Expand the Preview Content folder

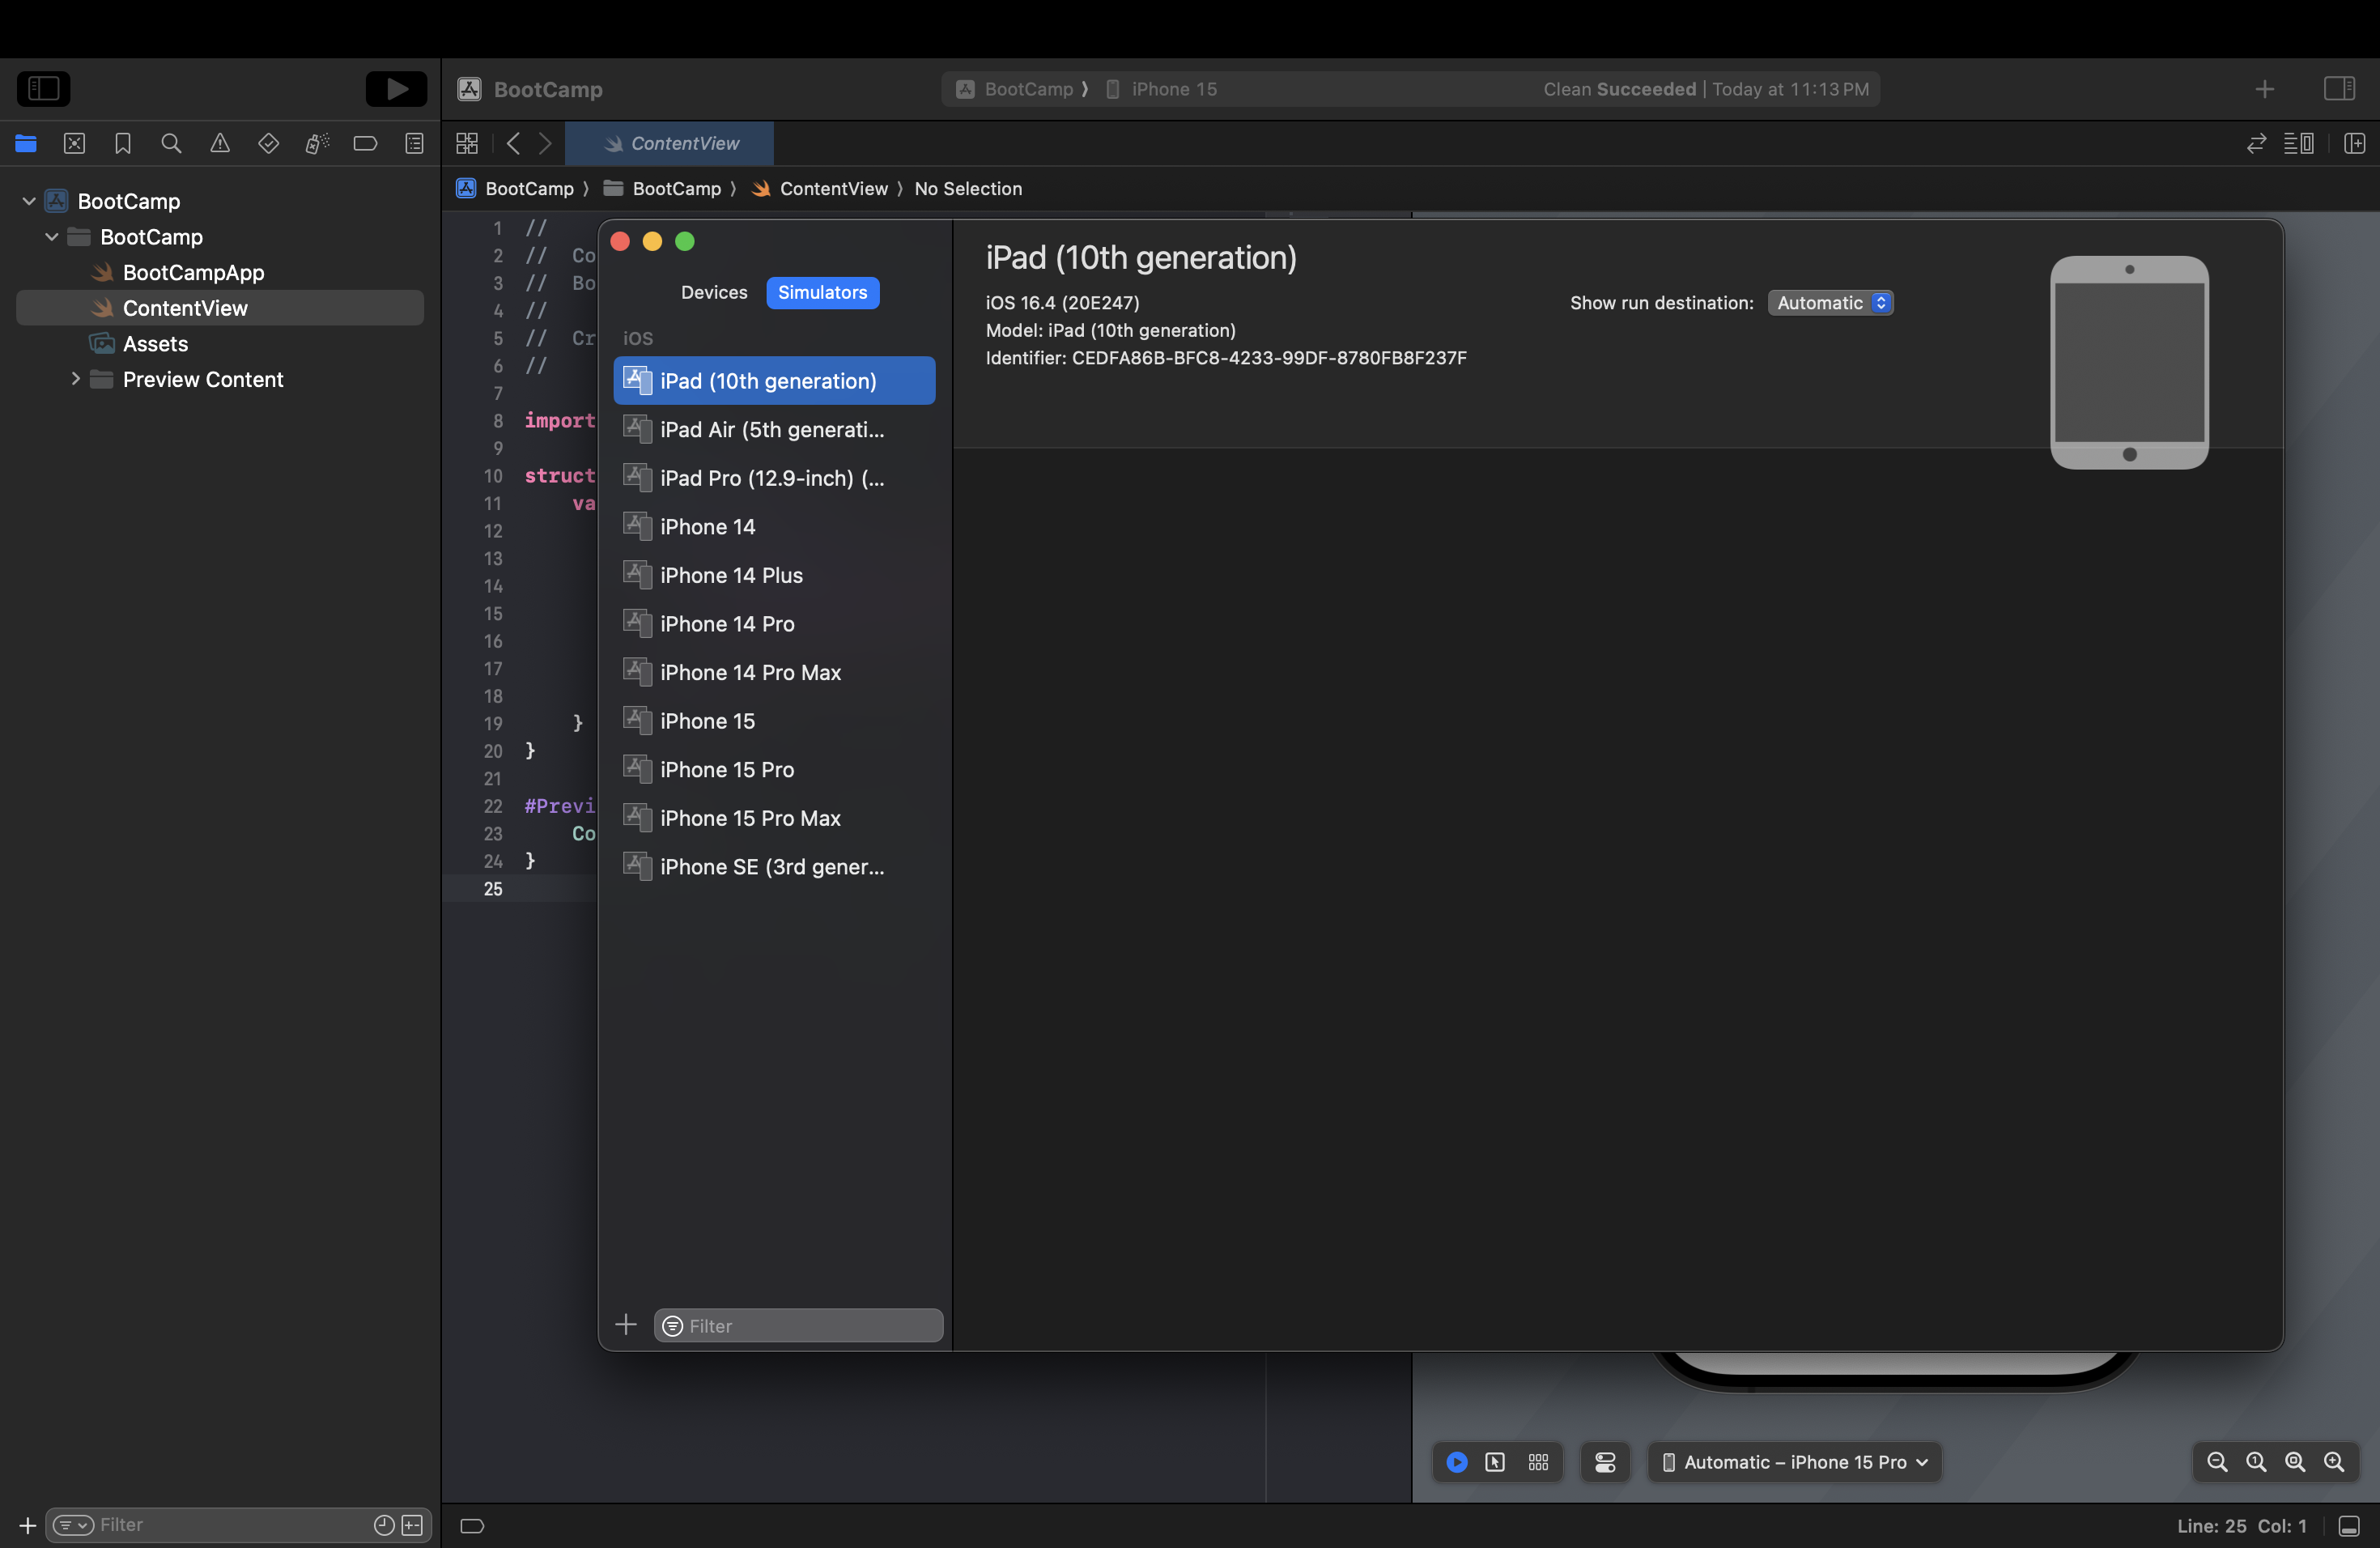click(75, 379)
